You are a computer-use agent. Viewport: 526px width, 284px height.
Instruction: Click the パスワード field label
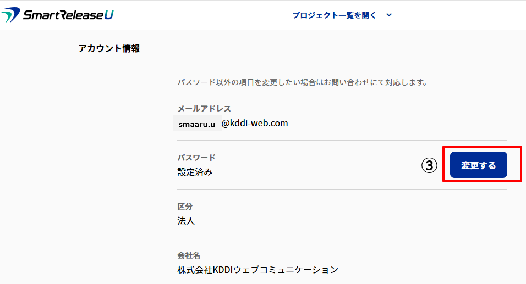coord(196,158)
